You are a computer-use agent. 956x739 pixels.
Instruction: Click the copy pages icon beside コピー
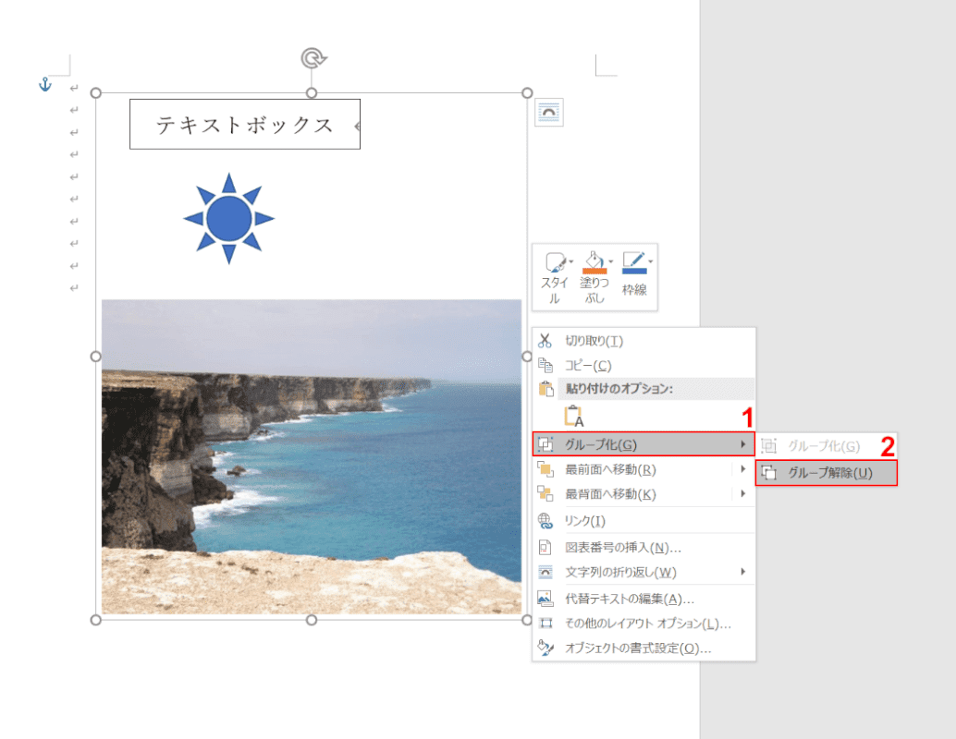click(545, 365)
